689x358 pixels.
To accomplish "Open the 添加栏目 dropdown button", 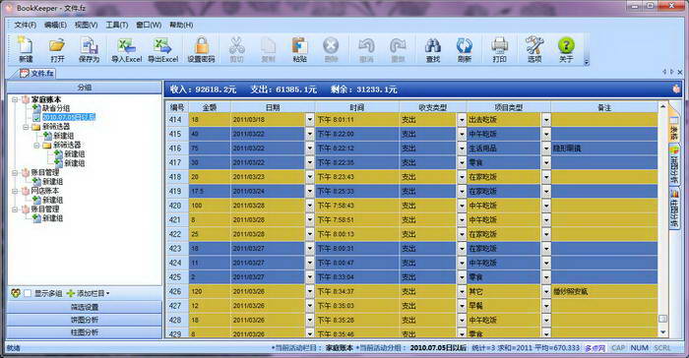I will [89, 293].
